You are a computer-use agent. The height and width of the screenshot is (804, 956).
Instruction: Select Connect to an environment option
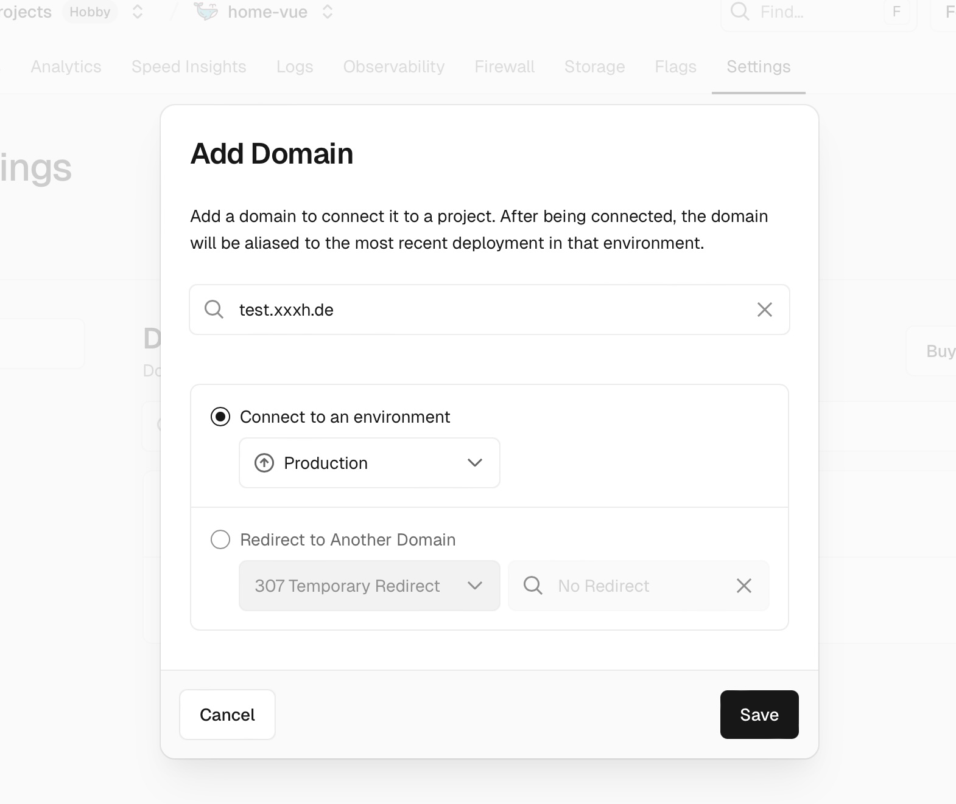pyautogui.click(x=220, y=417)
